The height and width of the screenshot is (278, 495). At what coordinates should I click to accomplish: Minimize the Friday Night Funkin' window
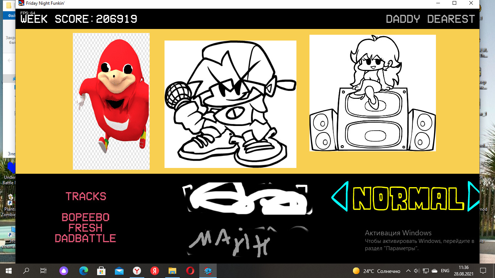point(438,3)
